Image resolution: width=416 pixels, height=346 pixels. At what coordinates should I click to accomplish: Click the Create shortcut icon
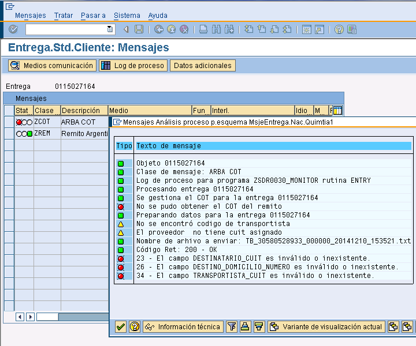pos(320,29)
